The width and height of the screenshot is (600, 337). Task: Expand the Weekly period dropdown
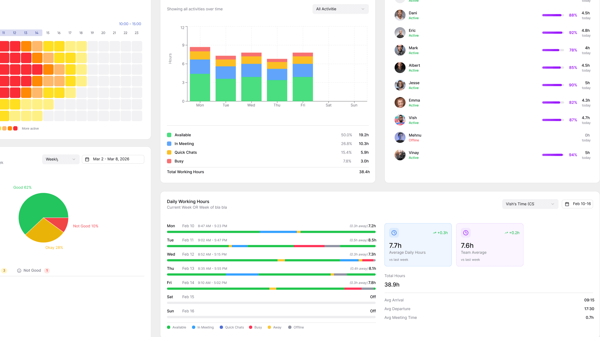click(x=61, y=159)
